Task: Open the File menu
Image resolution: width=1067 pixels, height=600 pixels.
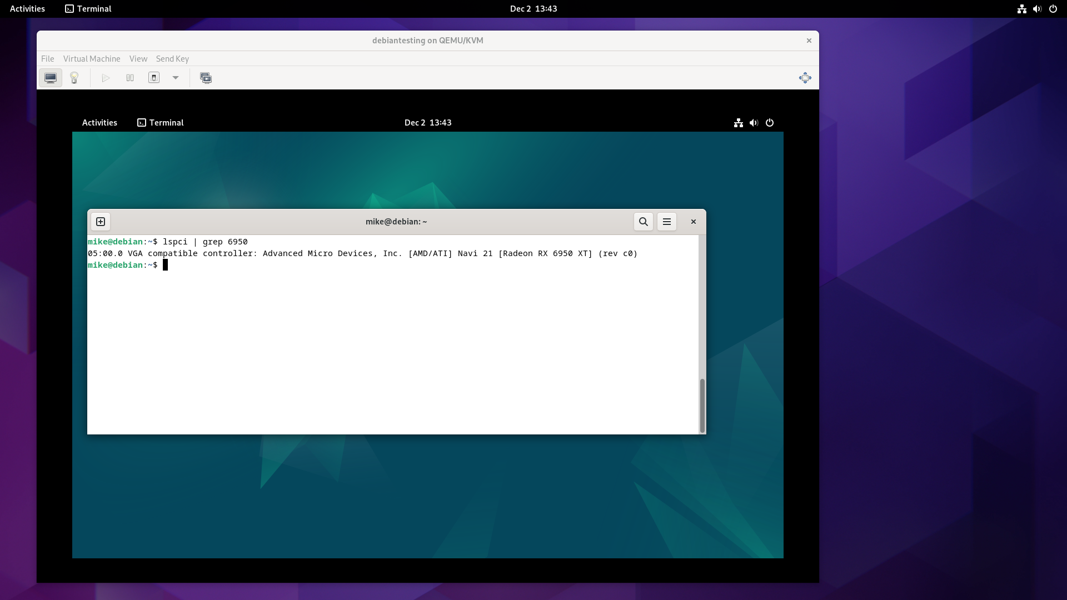Action: click(x=47, y=59)
